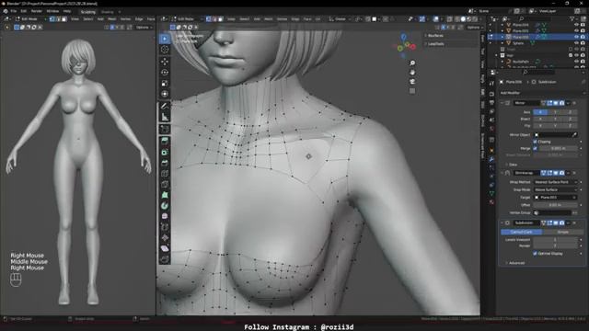
Task: Click the pan hand icon in the viewport
Action: coord(412,72)
